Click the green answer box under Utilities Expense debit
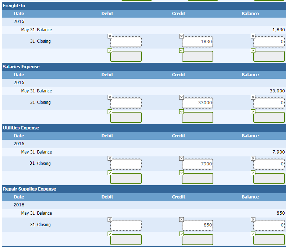 [126, 178]
